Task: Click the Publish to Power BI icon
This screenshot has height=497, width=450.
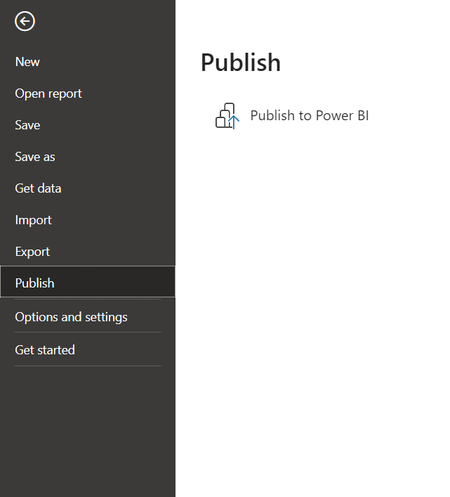Action: (x=227, y=116)
